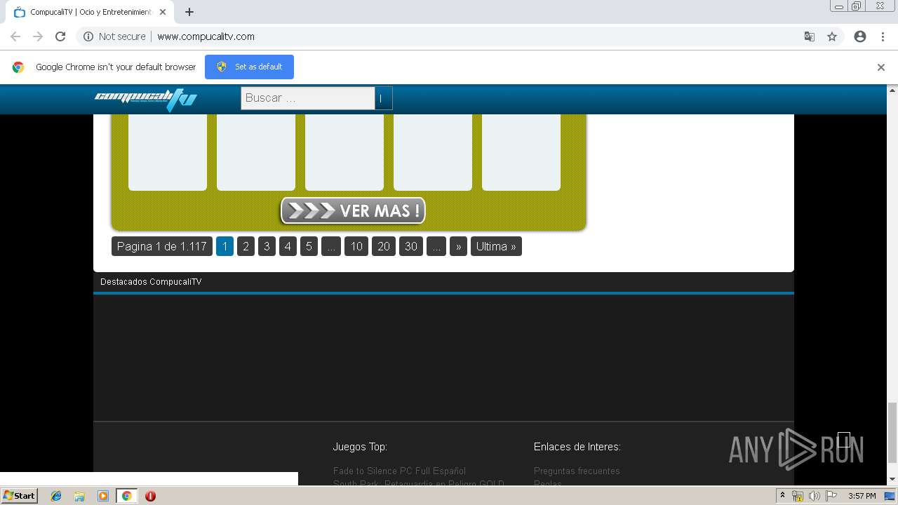Click the CompucaliTV logo
This screenshot has width=898, height=505.
[146, 99]
